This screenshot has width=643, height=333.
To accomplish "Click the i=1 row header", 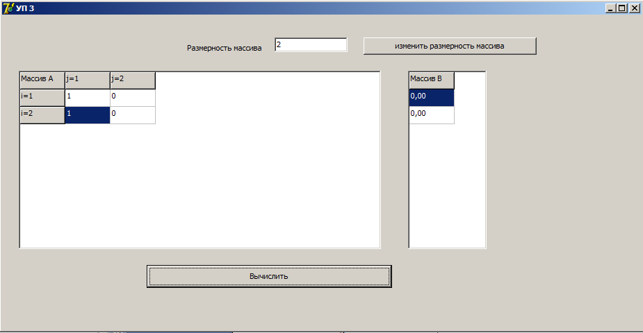I will (42, 98).
